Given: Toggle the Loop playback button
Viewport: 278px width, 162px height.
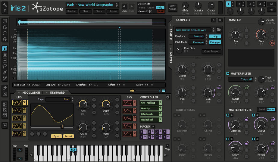Looking at the screenshot, I should [x=215, y=36].
